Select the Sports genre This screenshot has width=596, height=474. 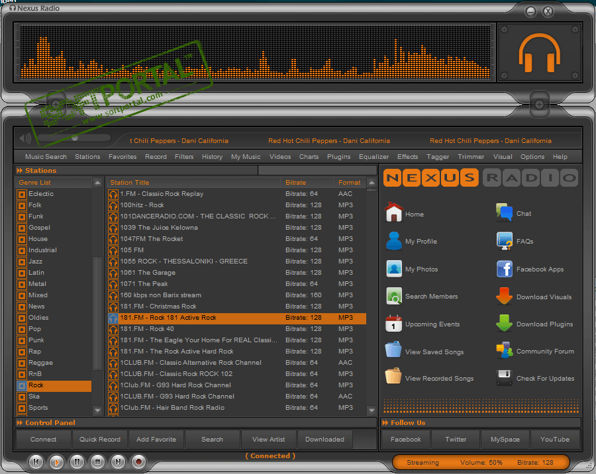click(38, 408)
